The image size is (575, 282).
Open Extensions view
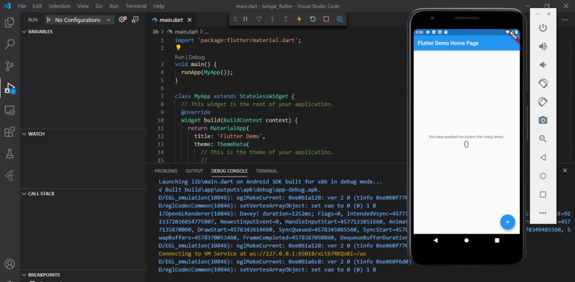pos(10,132)
